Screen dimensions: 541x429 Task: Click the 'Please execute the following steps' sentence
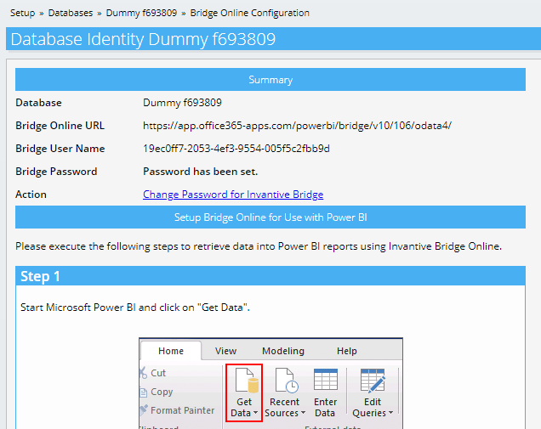pyautogui.click(x=259, y=246)
